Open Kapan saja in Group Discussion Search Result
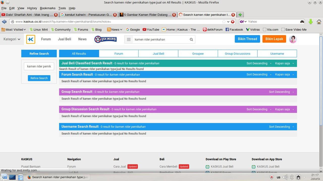Screen dimensions: 323x181 coord(284,109)
